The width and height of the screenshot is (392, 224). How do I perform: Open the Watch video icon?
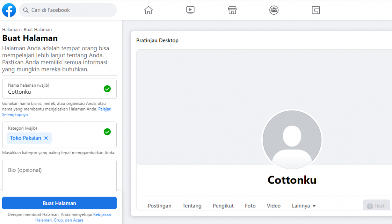[x=190, y=10]
